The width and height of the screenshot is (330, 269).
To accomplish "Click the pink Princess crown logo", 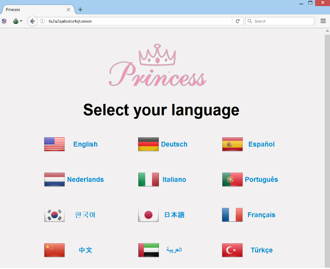I will click(158, 65).
